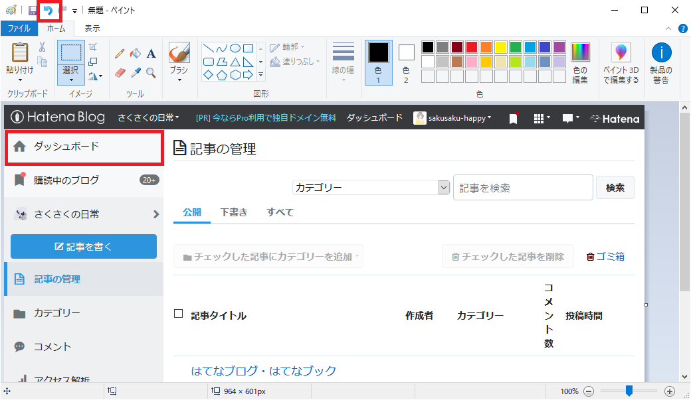
Task: Select the Pencil tool
Action: pyautogui.click(x=120, y=53)
